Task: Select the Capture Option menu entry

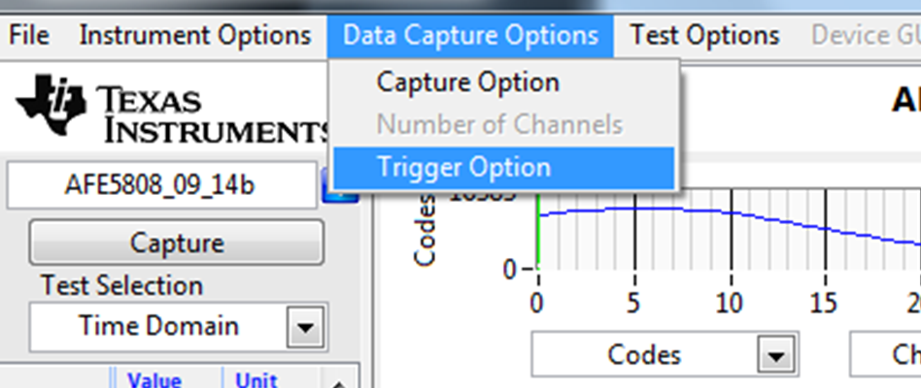Action: pos(467,82)
